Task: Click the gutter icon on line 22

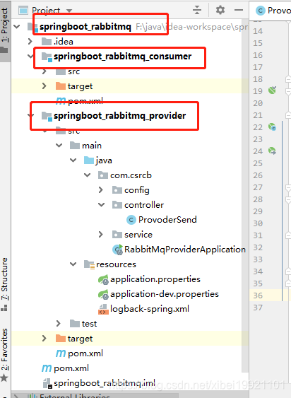Action: coord(272,127)
